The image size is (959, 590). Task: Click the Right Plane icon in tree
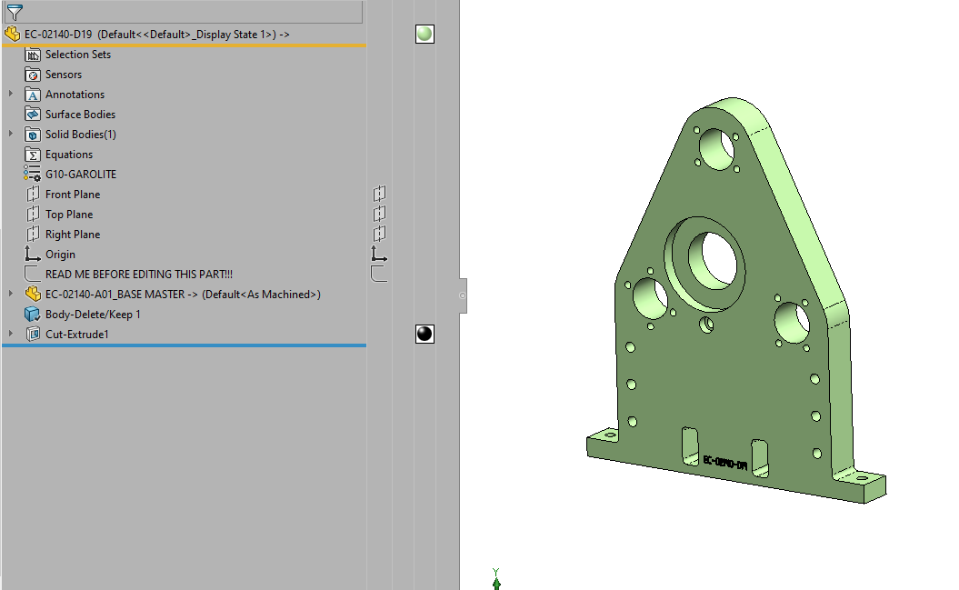click(x=33, y=235)
